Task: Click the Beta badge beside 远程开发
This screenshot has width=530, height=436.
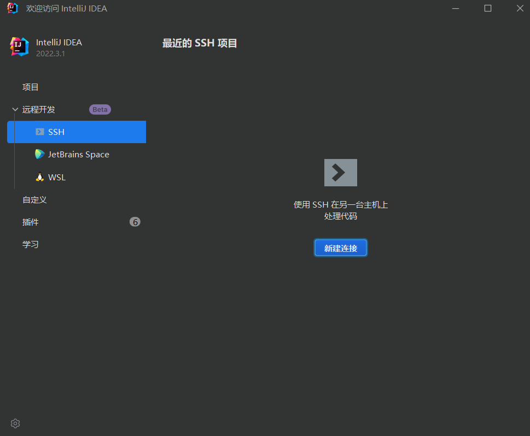Action: [100, 109]
